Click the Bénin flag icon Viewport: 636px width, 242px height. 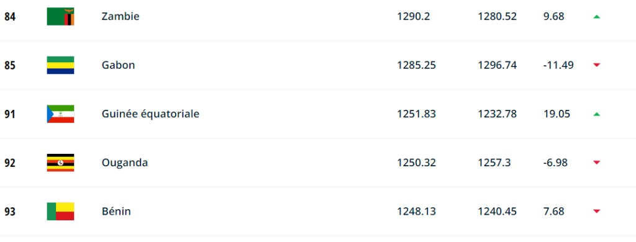(x=60, y=211)
